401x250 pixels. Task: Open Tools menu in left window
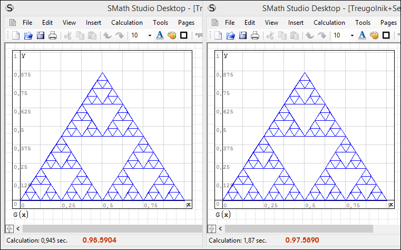pyautogui.click(x=161, y=23)
